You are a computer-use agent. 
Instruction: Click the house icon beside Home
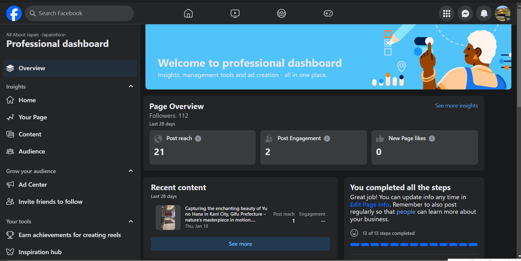10,100
